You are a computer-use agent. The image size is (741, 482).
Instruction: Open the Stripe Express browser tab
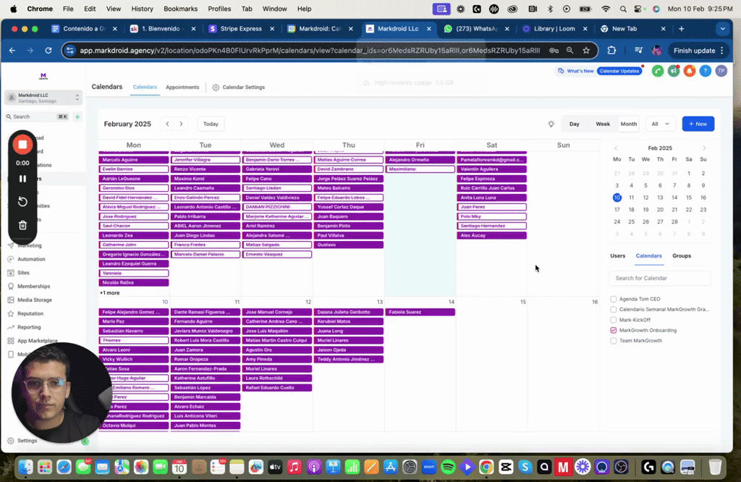(241, 29)
